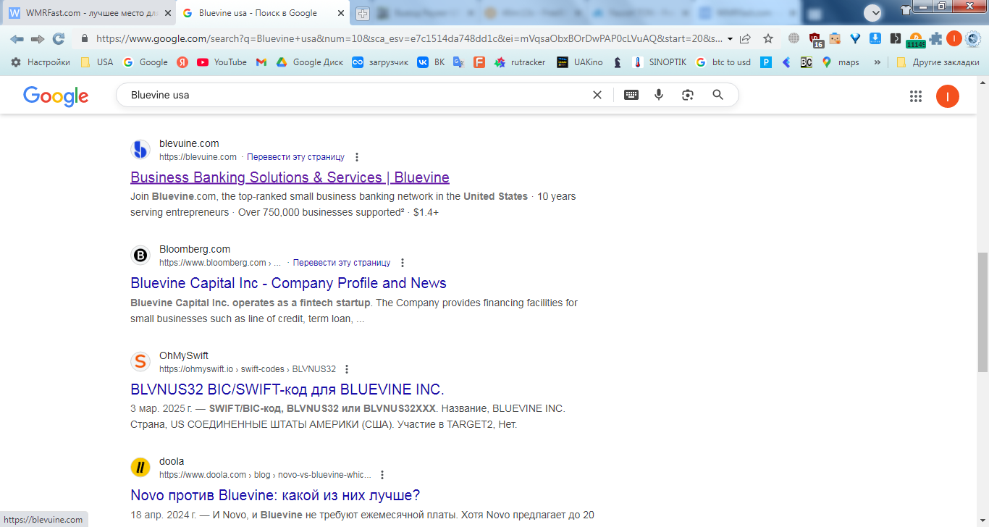The height and width of the screenshot is (527, 989).
Task: Open the BK bookmark
Action: (431, 62)
